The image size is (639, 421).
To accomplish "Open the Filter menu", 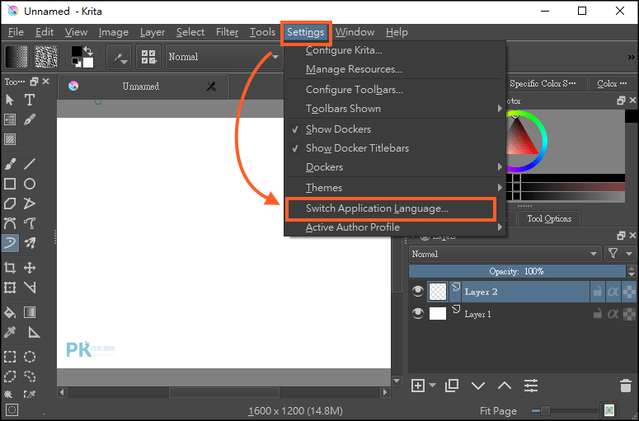I will click(x=227, y=32).
